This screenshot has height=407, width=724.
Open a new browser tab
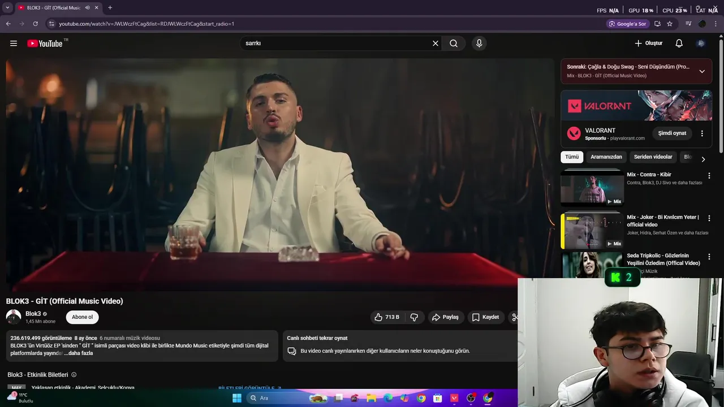(110, 8)
